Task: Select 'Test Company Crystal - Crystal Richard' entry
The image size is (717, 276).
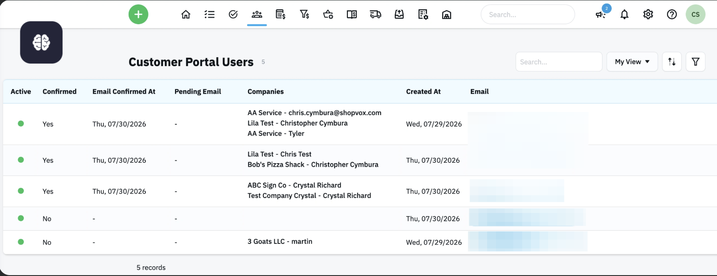Action: coord(309,196)
